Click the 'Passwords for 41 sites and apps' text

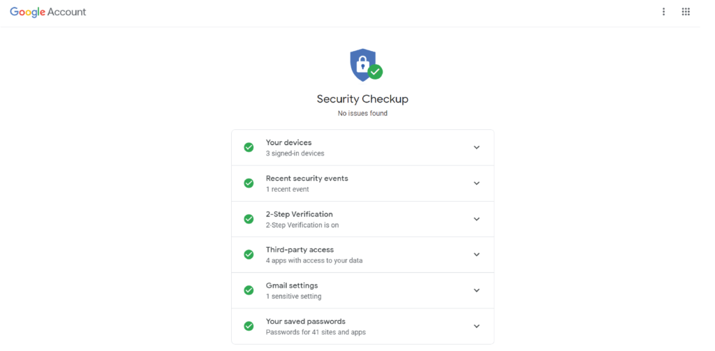[316, 332]
